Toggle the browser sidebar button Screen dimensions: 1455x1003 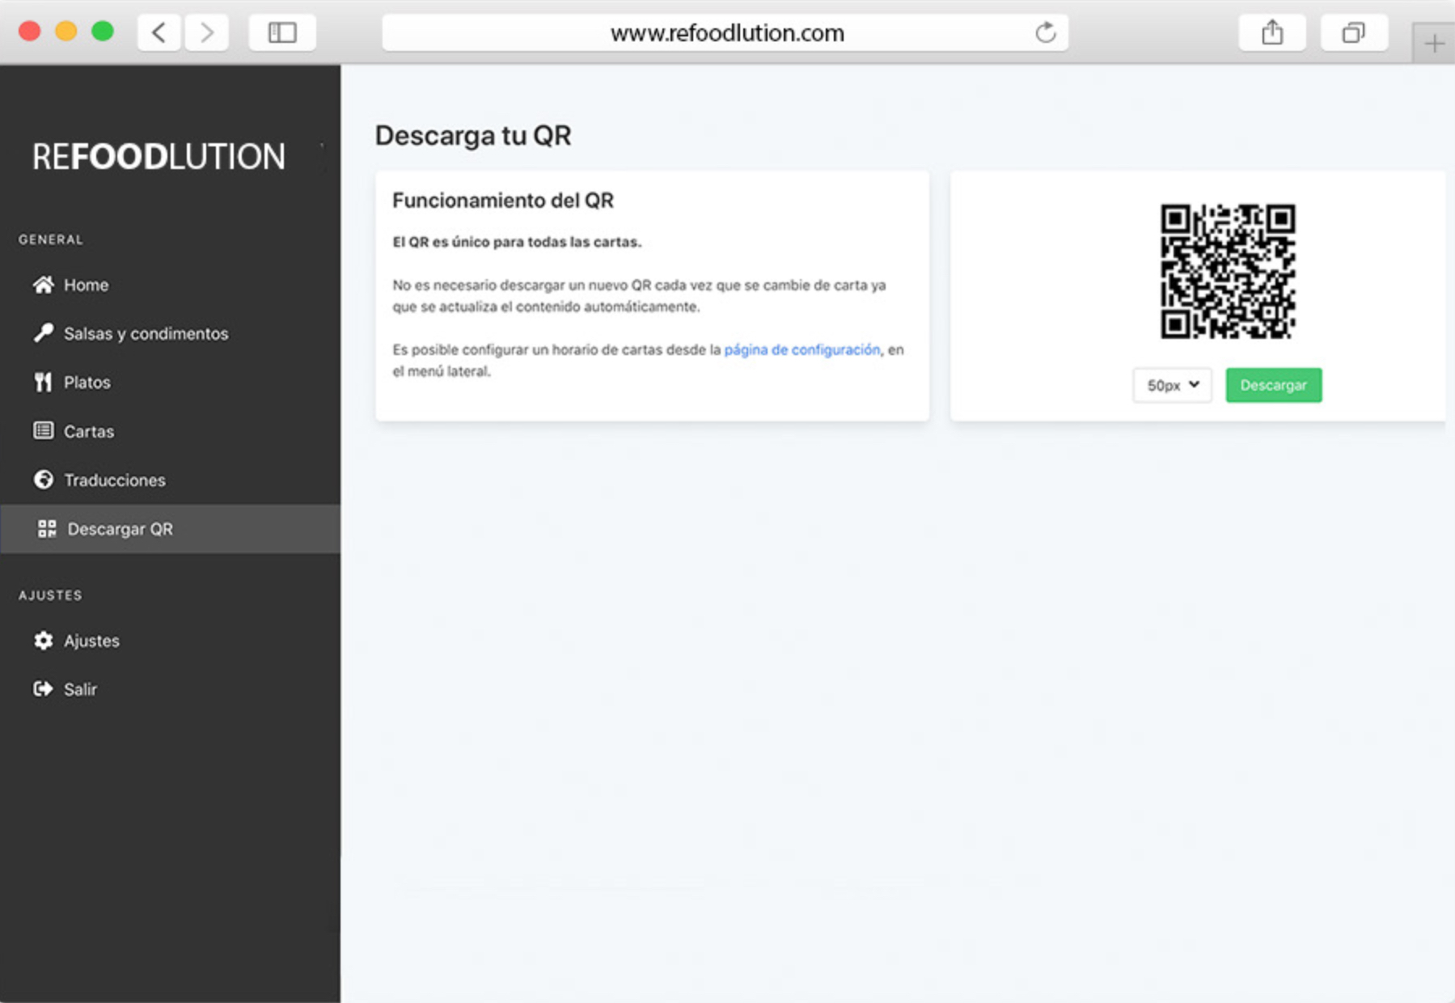(282, 32)
